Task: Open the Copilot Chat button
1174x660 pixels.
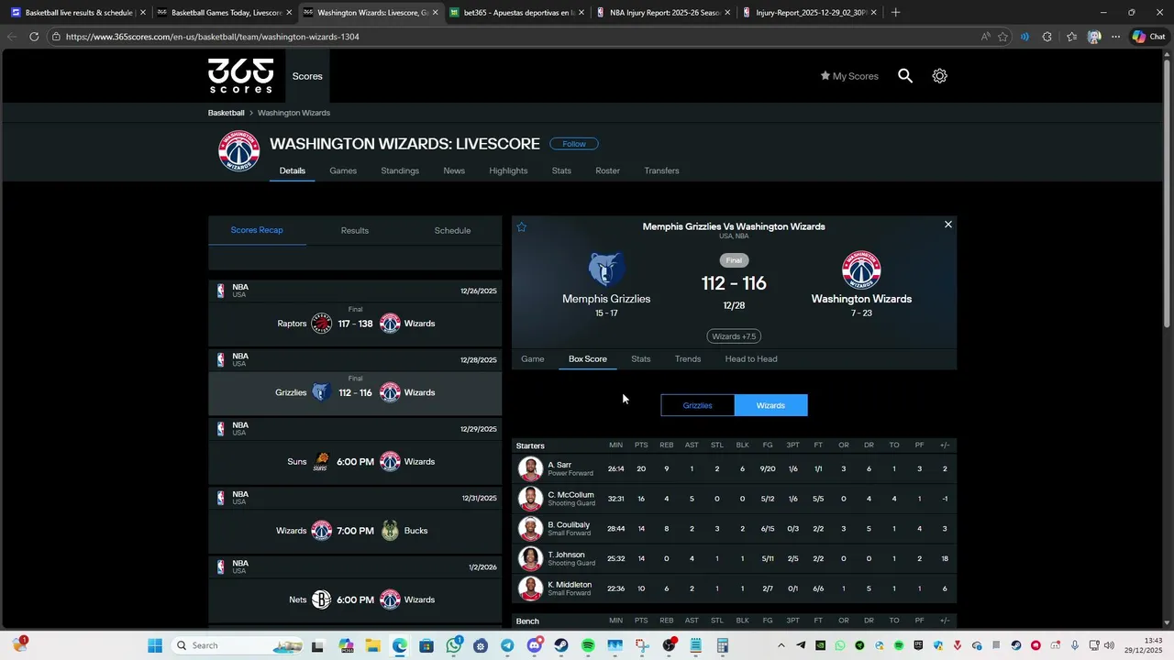Action: click(x=1151, y=37)
